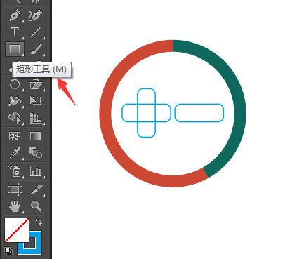Select the Symbol Sprayer tool
304x259 pixels.
15,171
